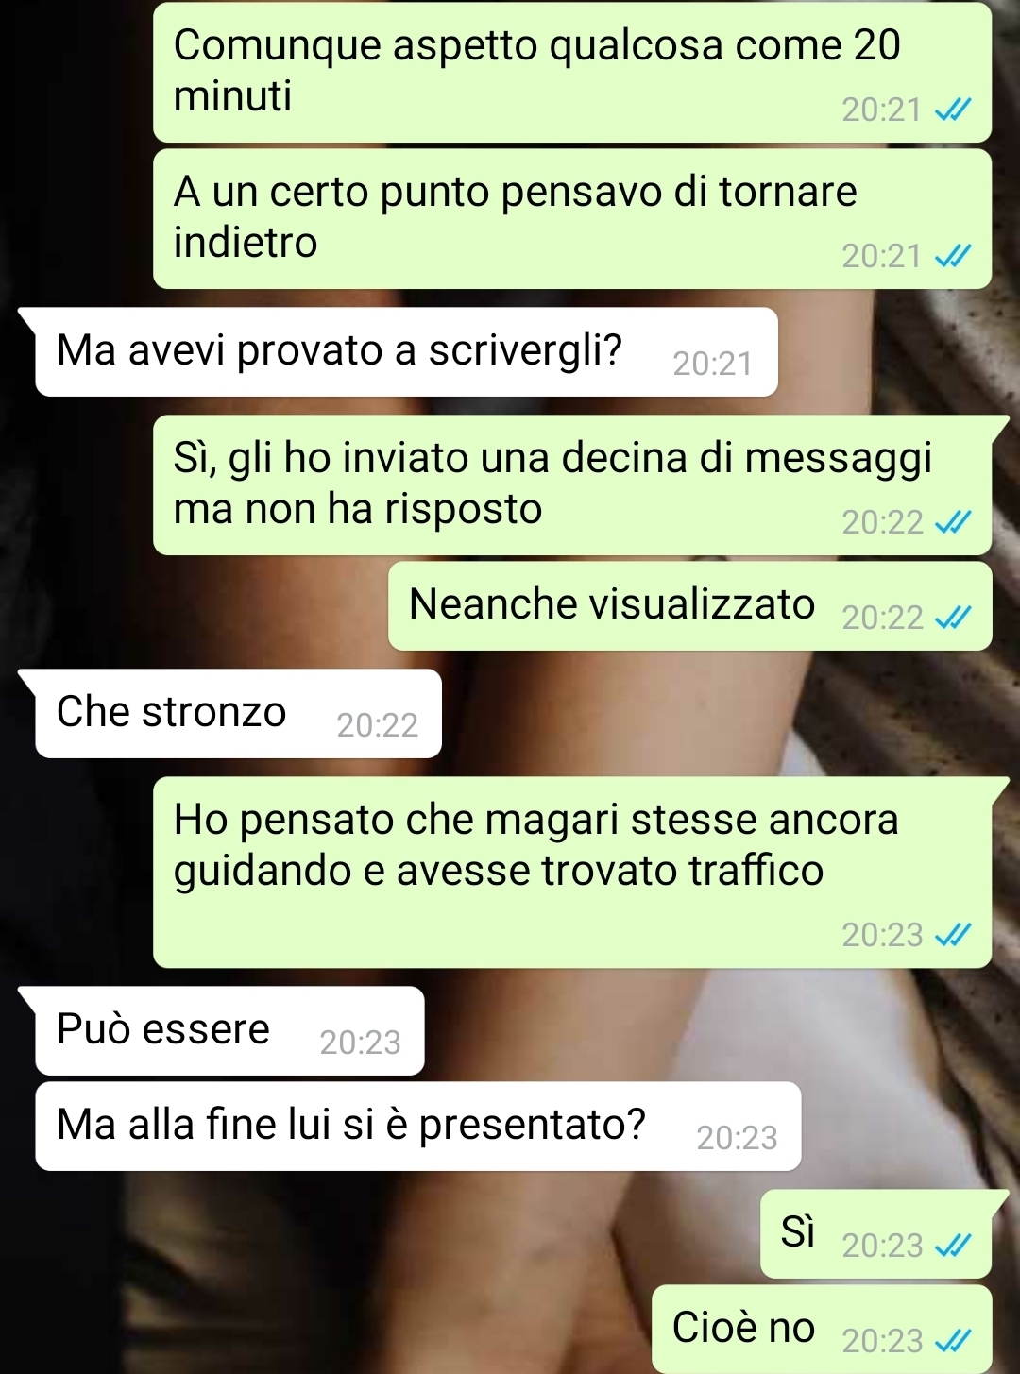Tap the read ticks on 'Neanche visualizzato'
This screenshot has width=1020, height=1374.
point(952,617)
